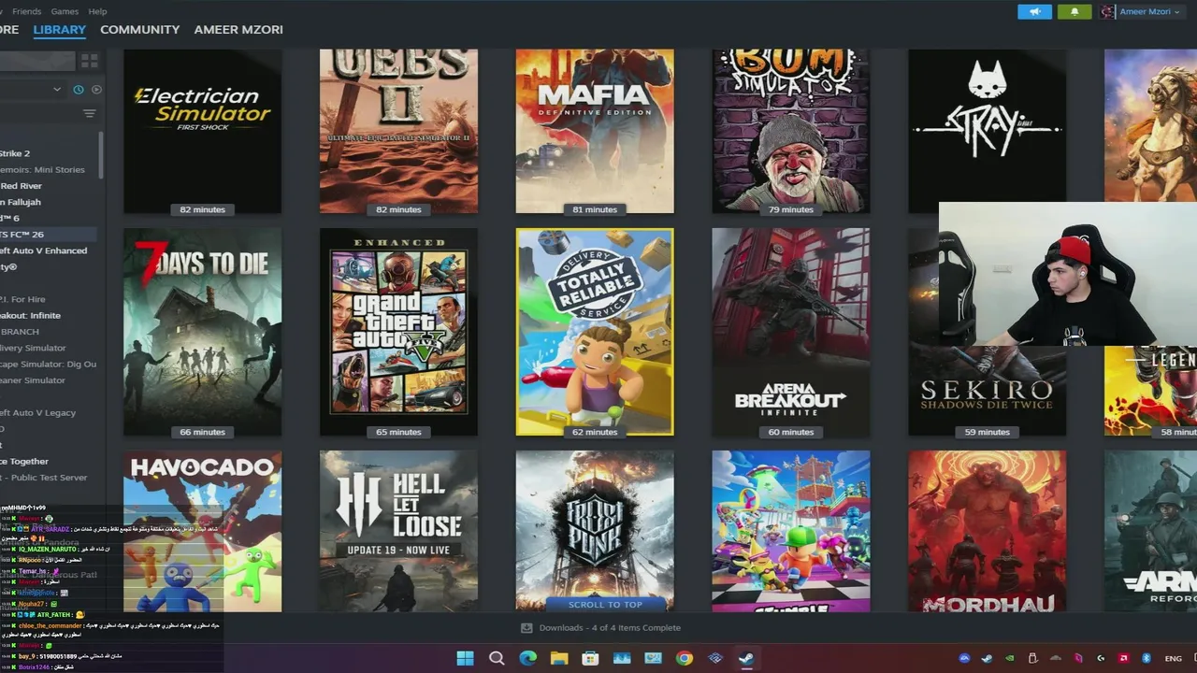The width and height of the screenshot is (1197, 673).
Task: Click the ENG language indicator
Action: pos(1173,658)
